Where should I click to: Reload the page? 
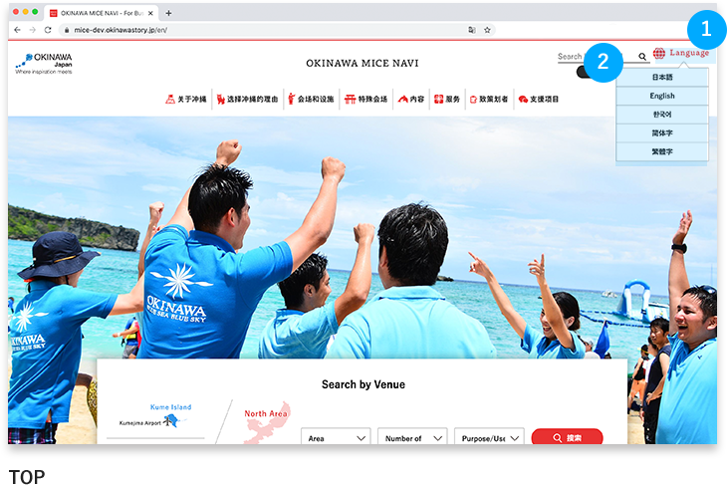48,30
